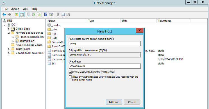Viewport: 209px width, 109px height.
Task: Maximize the DNS Manager window
Action: pyautogui.click(x=195, y=2)
